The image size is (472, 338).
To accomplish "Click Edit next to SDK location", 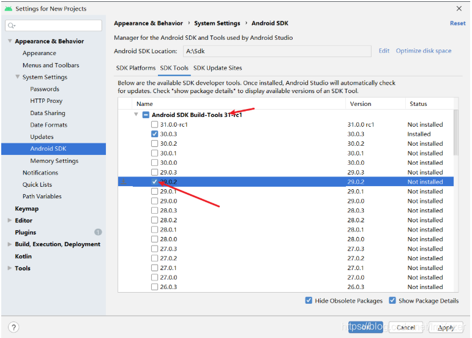I will click(x=384, y=51).
